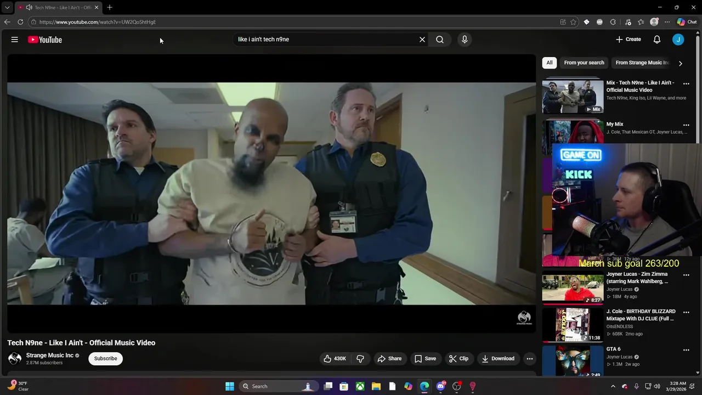Click the YouTube search magnifier button

click(440, 39)
